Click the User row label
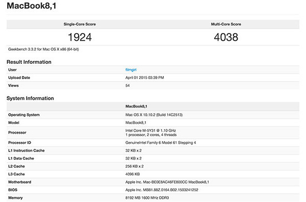The width and height of the screenshot is (306, 202). click(12, 70)
